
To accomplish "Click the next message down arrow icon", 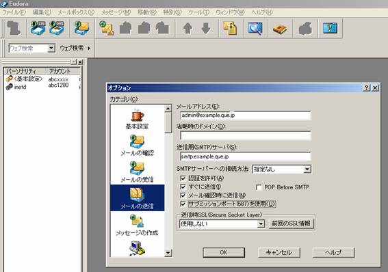I will 206,28.
